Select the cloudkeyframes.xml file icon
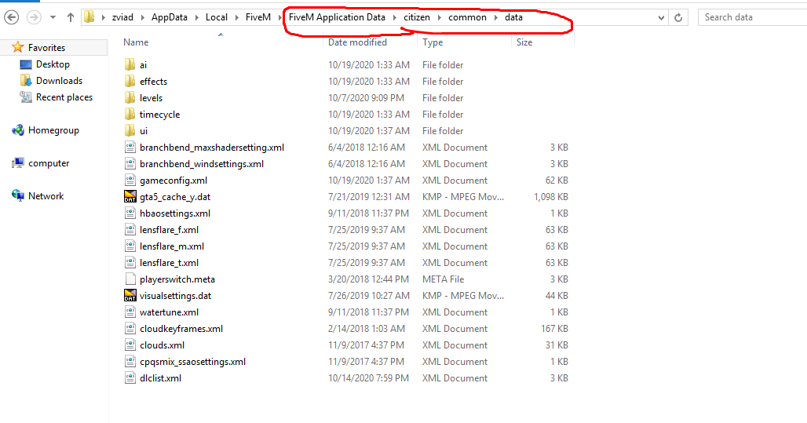 (130, 328)
